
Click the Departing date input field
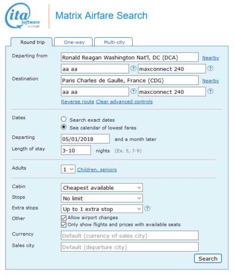point(85,139)
